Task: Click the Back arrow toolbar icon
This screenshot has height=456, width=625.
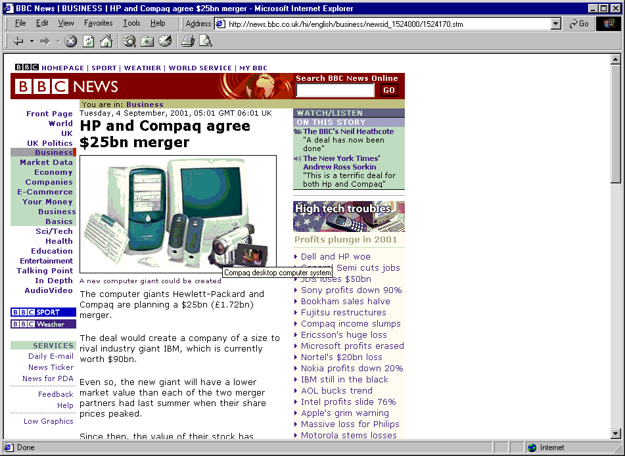Action: pyautogui.click(x=18, y=41)
